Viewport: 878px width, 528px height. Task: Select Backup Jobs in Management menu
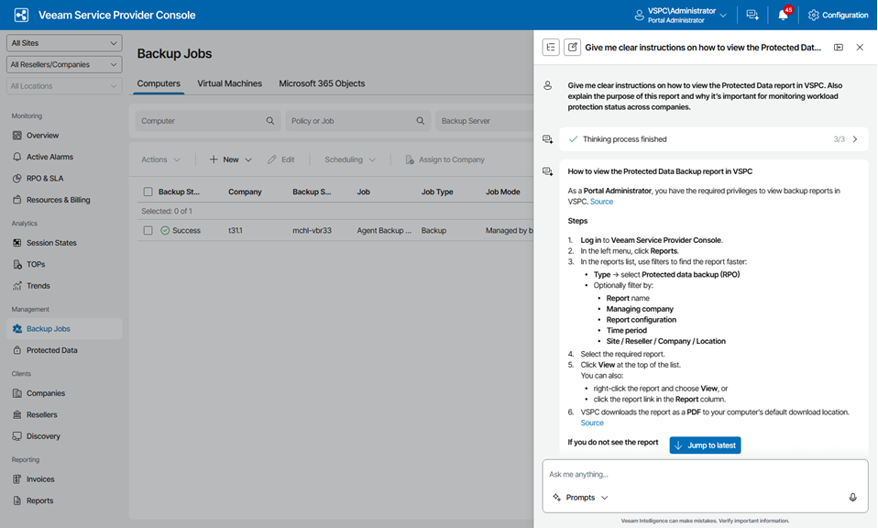(64, 329)
